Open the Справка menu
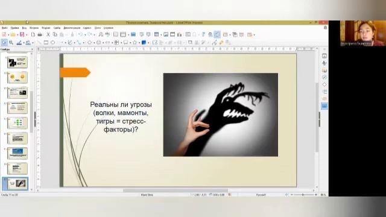 pos(109,28)
